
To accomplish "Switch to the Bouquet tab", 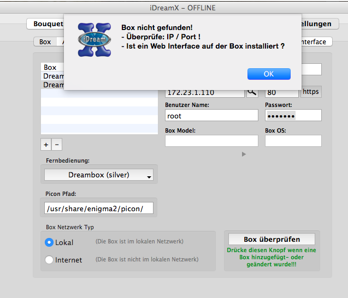I will [45, 24].
